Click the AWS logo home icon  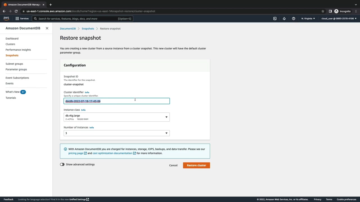pos(6,19)
